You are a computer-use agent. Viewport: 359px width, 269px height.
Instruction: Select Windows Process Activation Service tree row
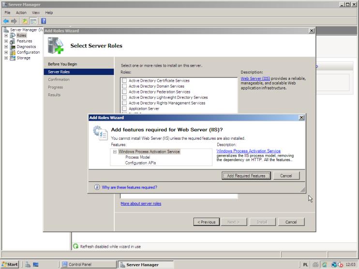point(149,151)
